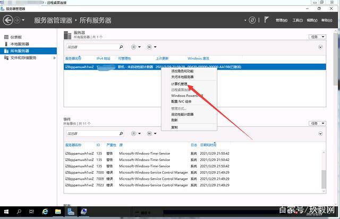The height and width of the screenshot is (219, 340).
Task: Open list options dropdown in events panel
Action: coord(136,133)
